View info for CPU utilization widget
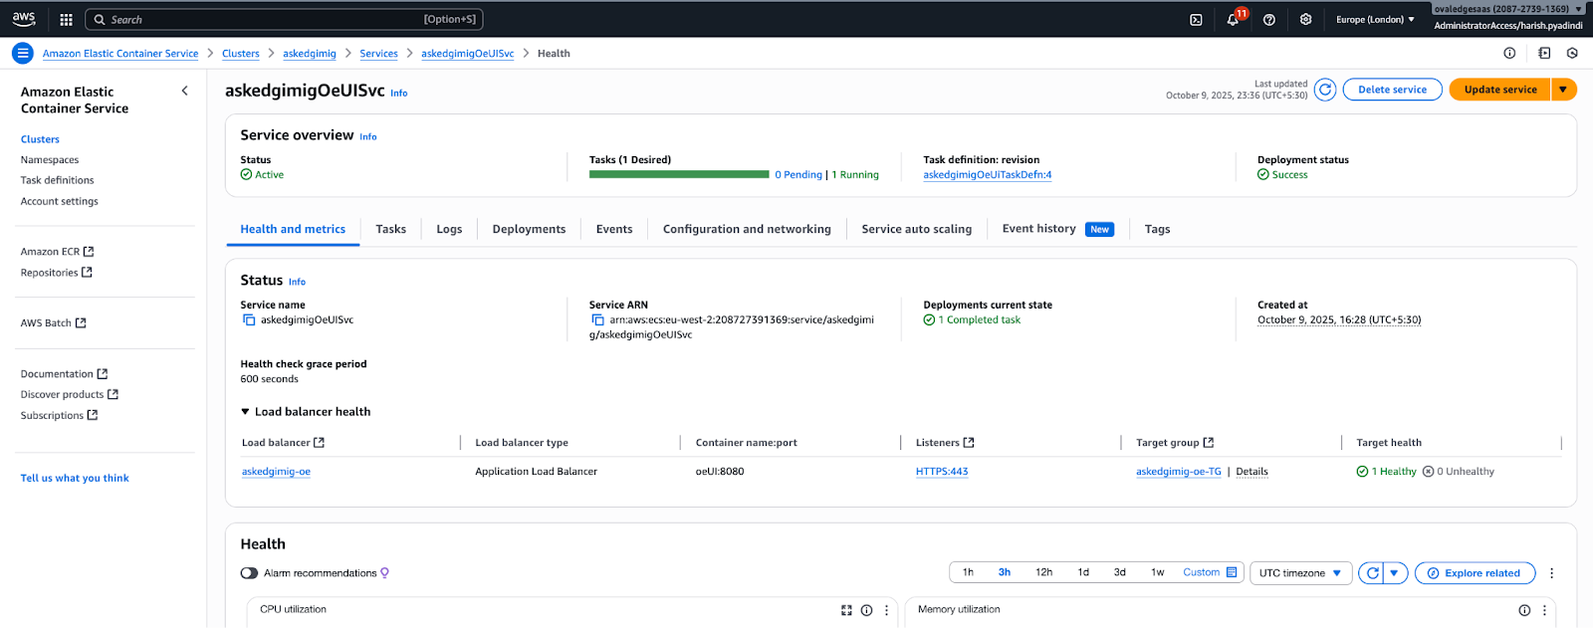Image resolution: width=1593 pixels, height=628 pixels. pyautogui.click(x=866, y=610)
